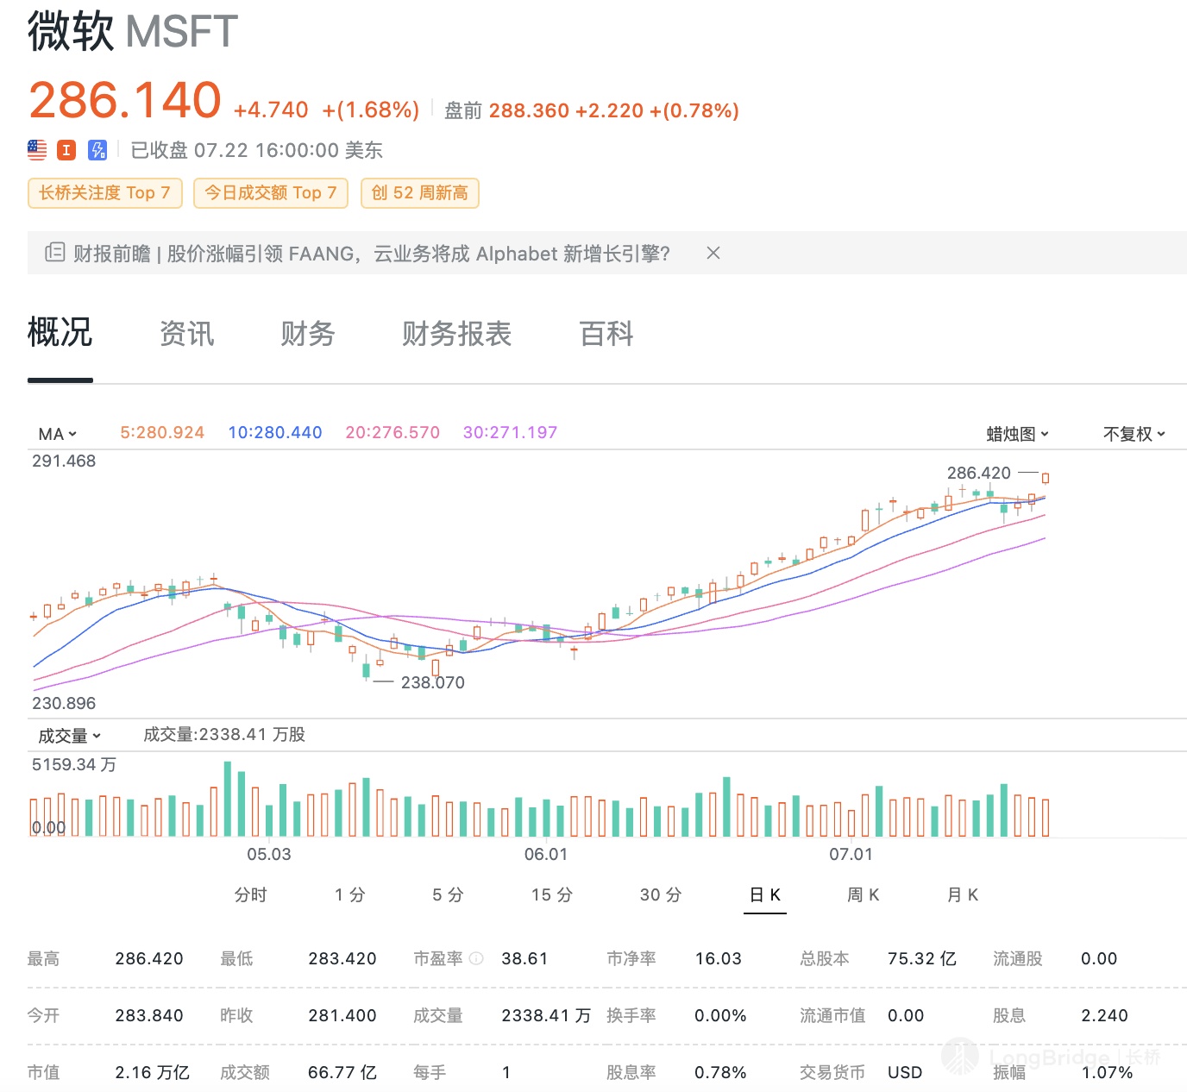Click the pre-market price 288.360

tap(529, 110)
